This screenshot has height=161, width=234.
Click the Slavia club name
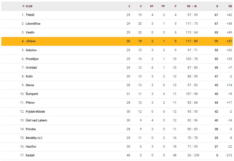point(30,85)
